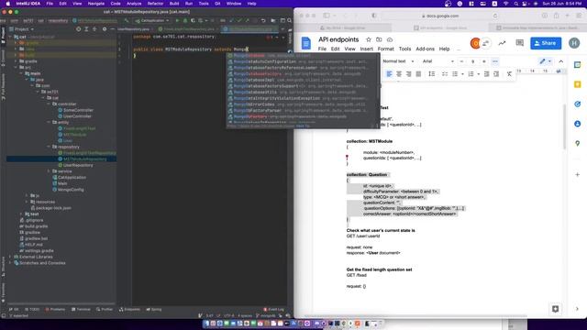587x330 pixels.
Task: Click the Run button in IntelliJ toolbar
Action: 177,20
